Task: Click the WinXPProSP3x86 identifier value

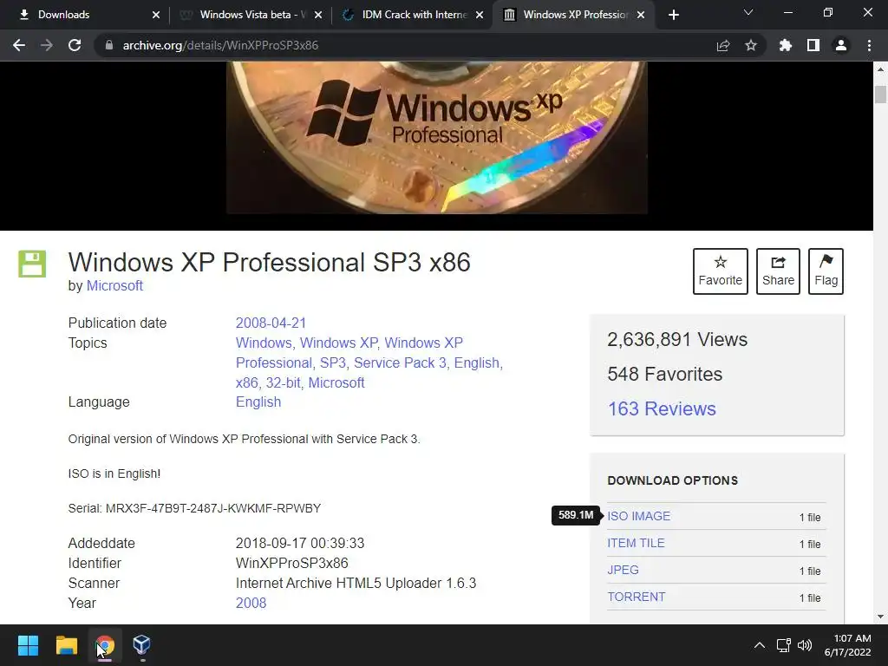Action: [291, 564]
